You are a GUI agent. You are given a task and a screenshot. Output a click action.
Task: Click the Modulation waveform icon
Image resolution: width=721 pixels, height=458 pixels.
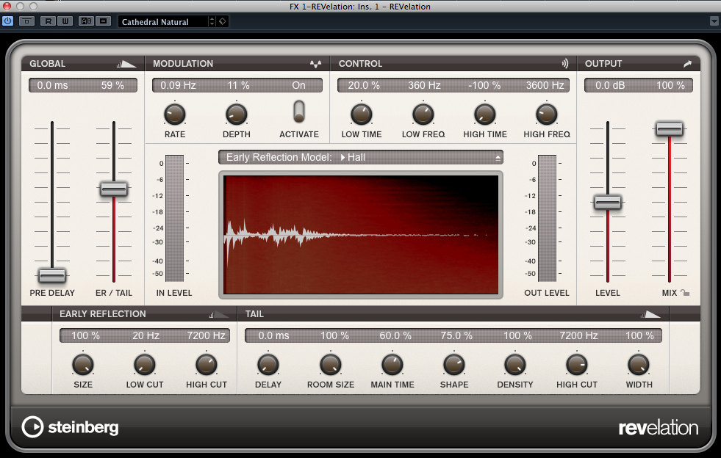315,64
